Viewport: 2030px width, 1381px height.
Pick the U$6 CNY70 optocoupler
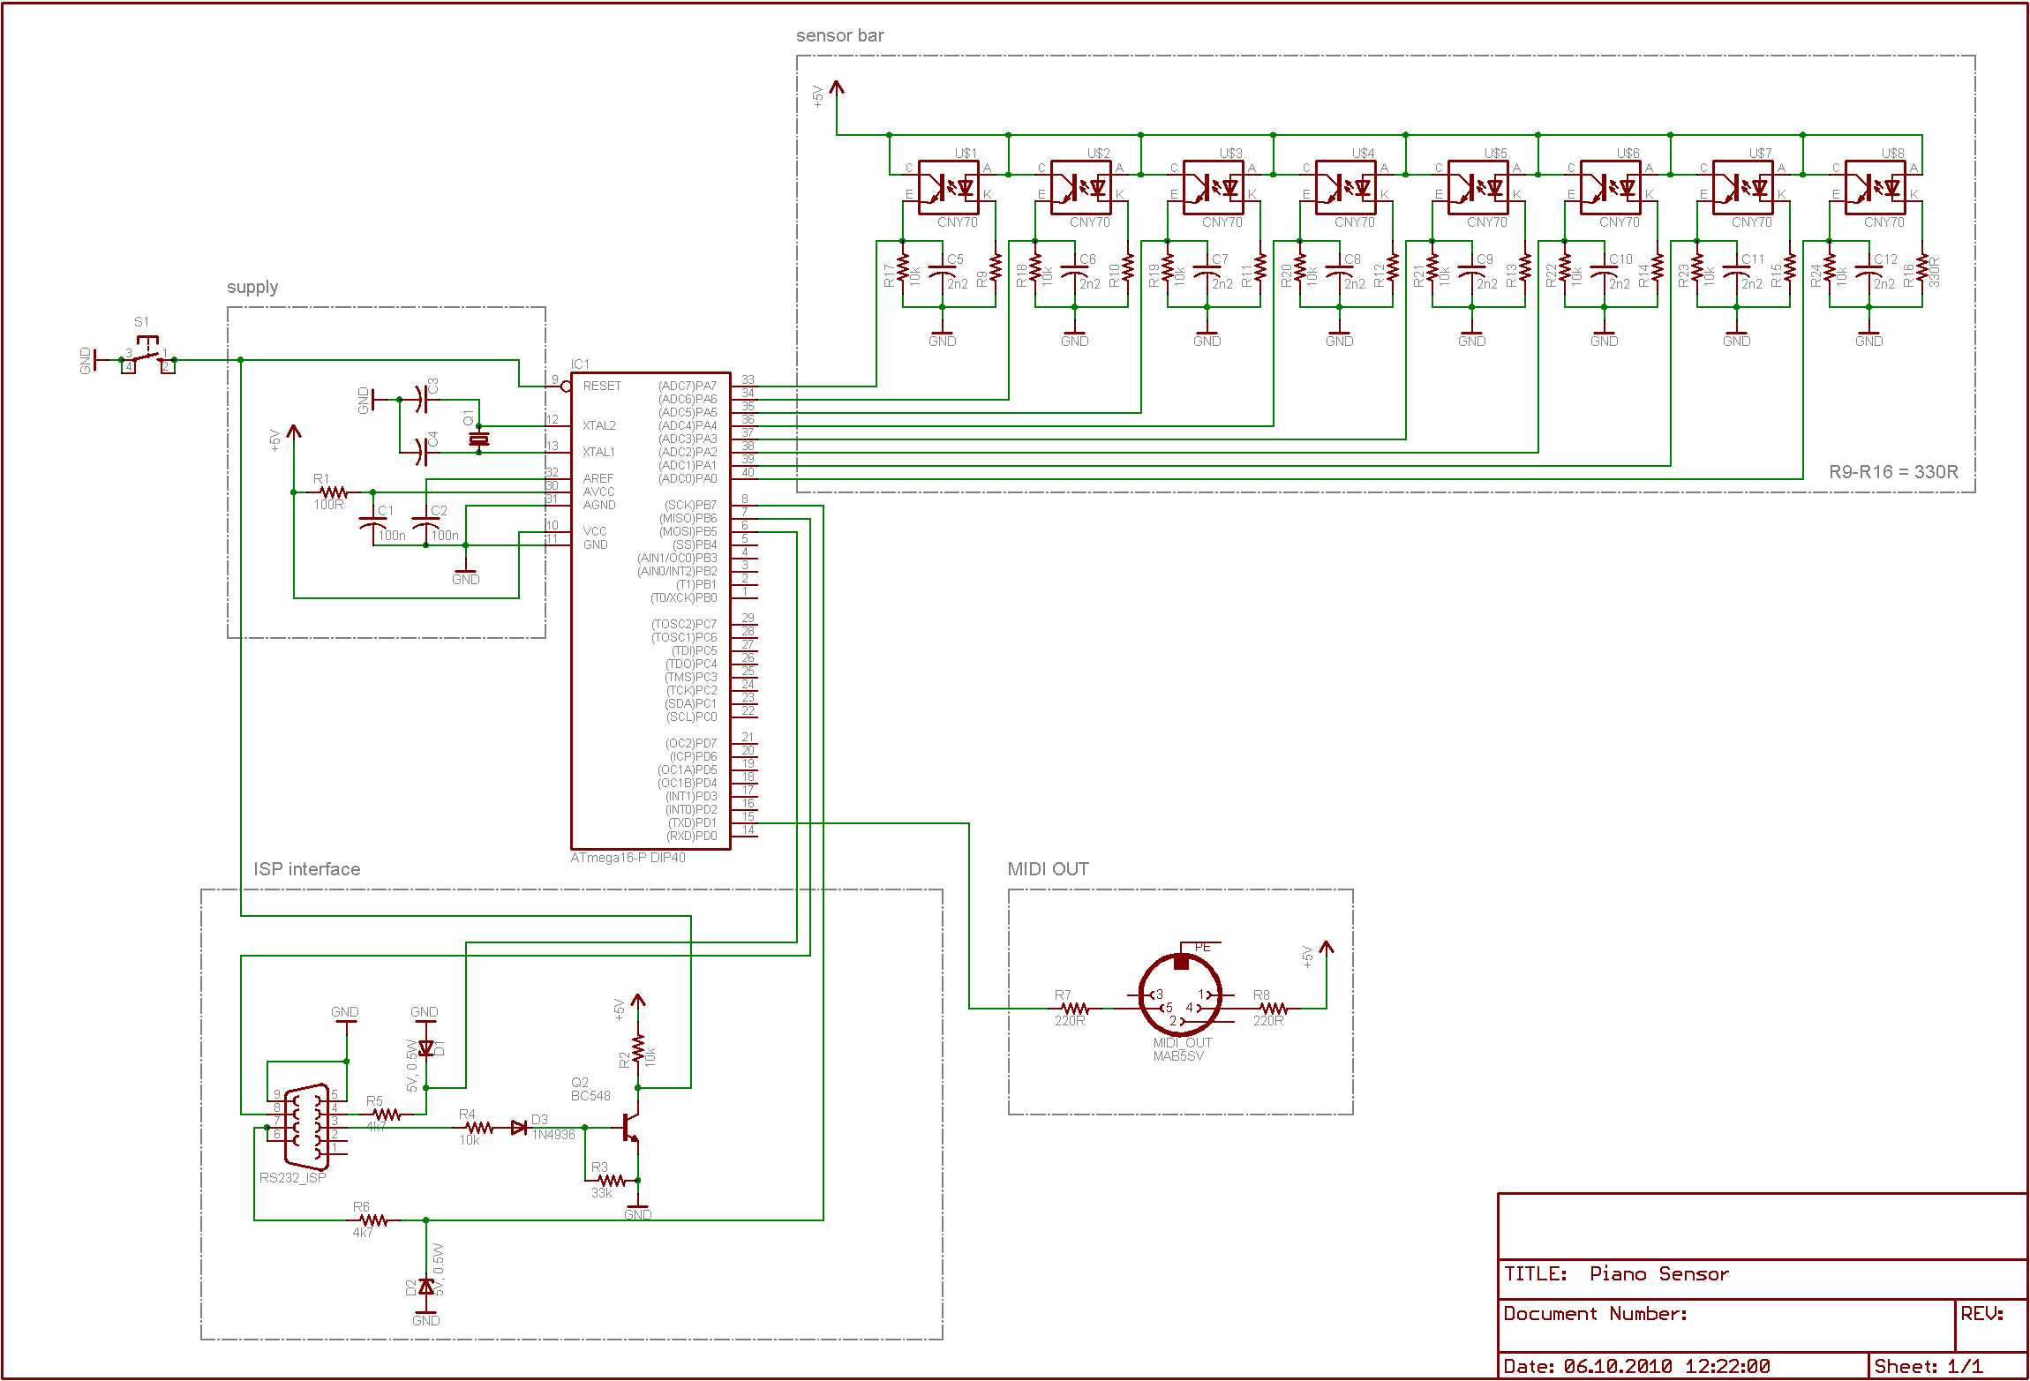point(1611,187)
